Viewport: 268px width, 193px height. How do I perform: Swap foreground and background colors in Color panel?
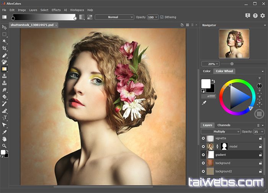213,81
